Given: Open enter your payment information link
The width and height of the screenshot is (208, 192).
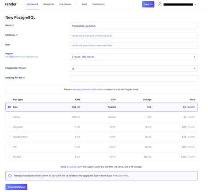Looking at the screenshot, I should pyautogui.click(x=87, y=89).
